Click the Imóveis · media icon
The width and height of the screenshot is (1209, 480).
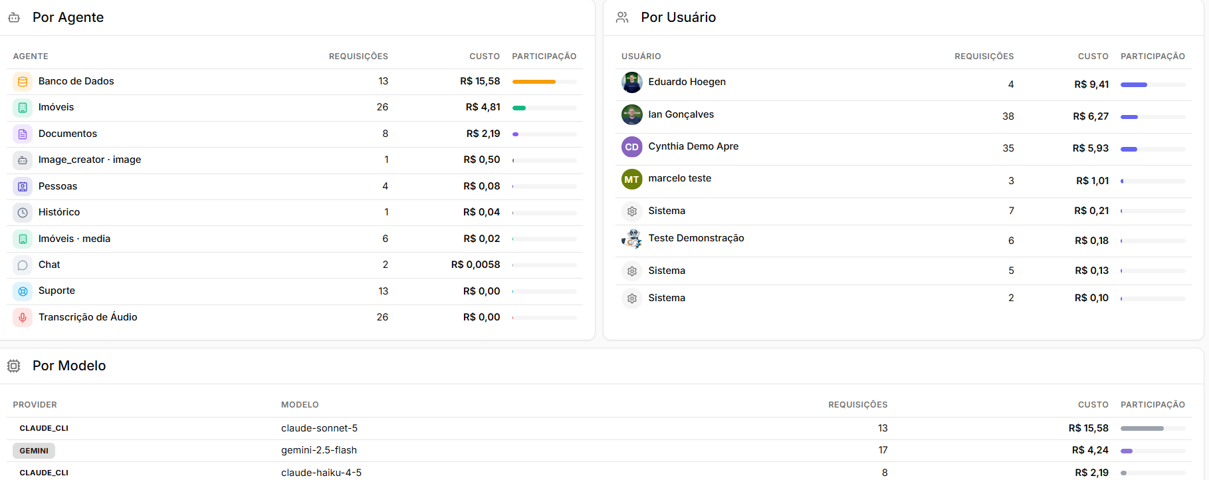[x=23, y=239]
